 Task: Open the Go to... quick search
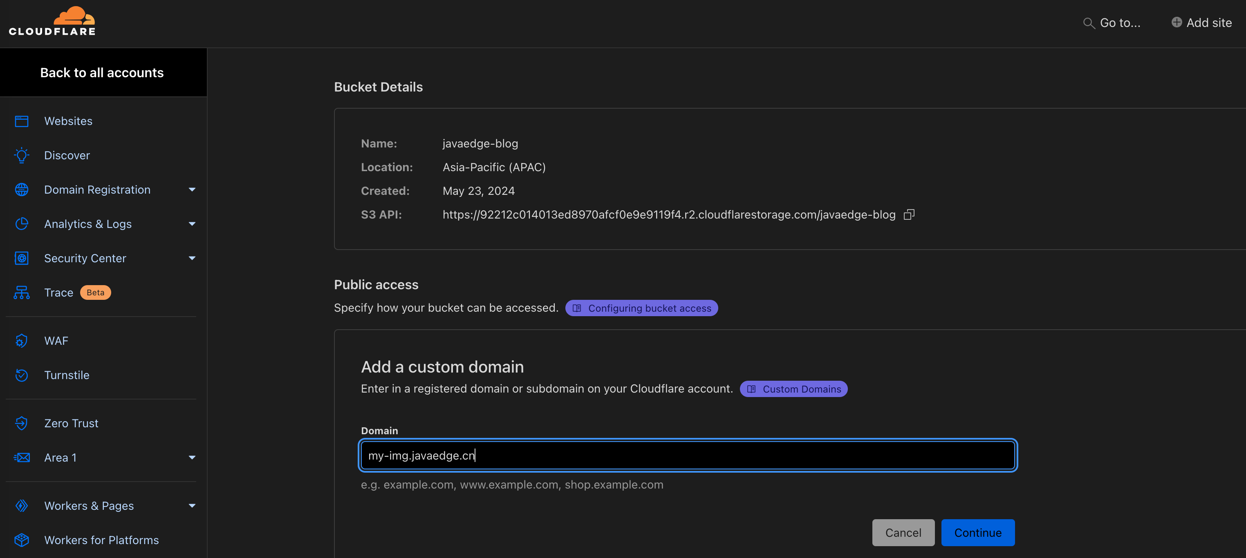pyautogui.click(x=1112, y=23)
